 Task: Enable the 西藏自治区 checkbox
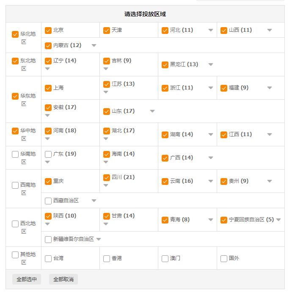point(48,201)
